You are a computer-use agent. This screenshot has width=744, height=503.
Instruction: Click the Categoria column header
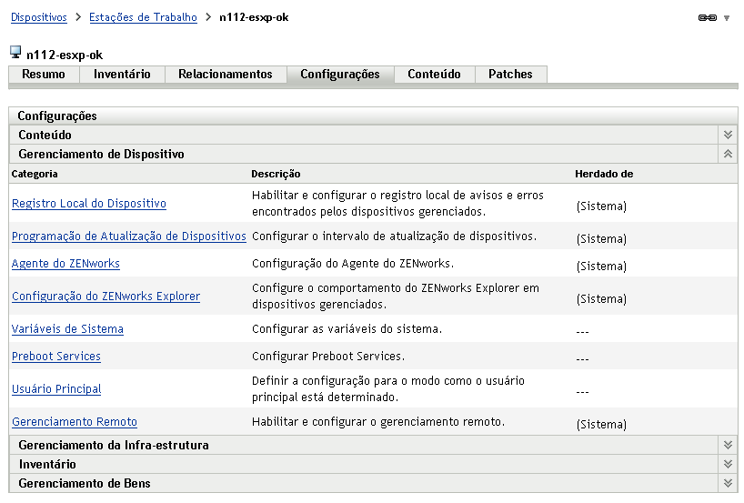point(35,174)
